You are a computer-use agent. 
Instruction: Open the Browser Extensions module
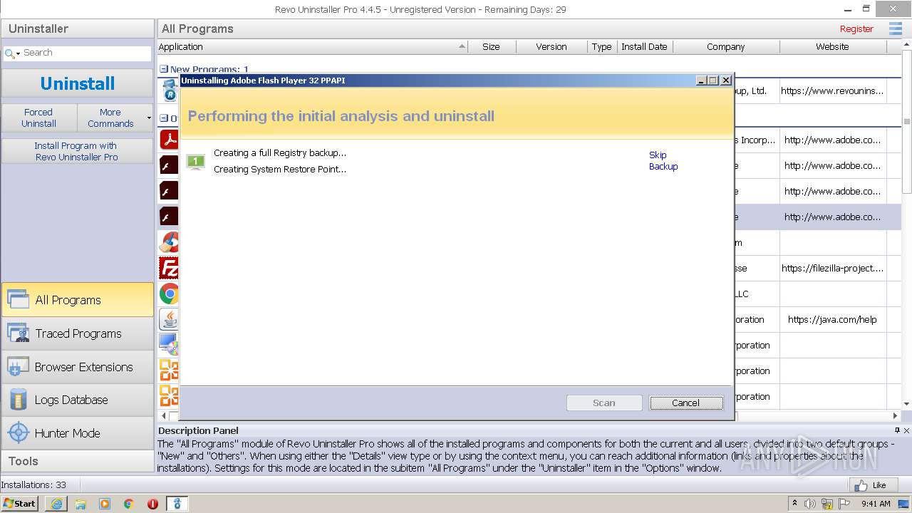(77, 367)
